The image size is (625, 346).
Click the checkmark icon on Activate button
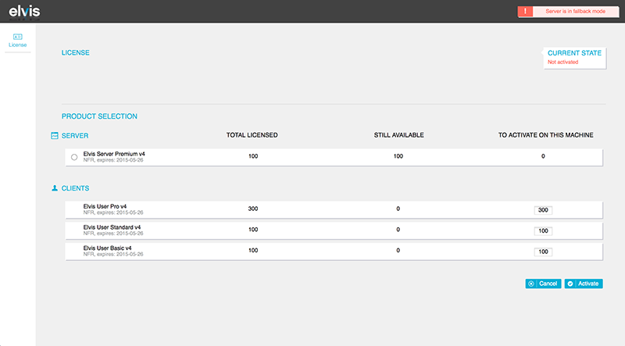(x=570, y=284)
